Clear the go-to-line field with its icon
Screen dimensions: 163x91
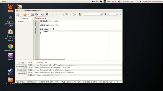coord(117,14)
